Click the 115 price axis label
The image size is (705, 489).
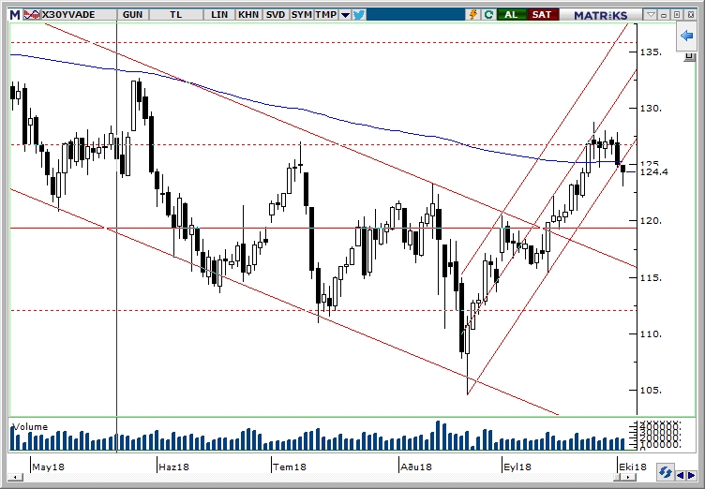(x=651, y=278)
